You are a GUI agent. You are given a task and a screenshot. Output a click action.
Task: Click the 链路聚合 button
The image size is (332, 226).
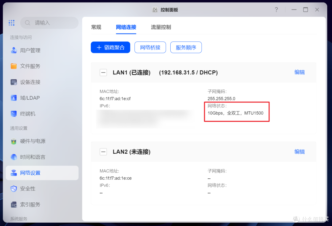point(111,47)
